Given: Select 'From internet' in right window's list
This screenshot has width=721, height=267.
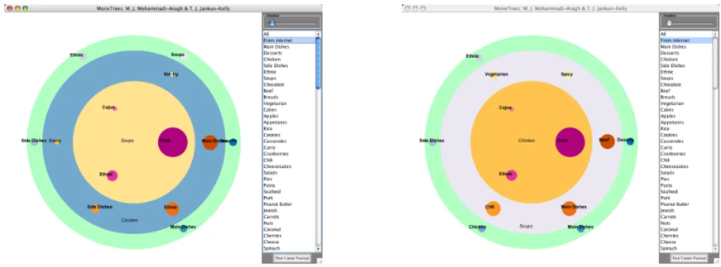Looking at the screenshot, I should [x=686, y=40].
